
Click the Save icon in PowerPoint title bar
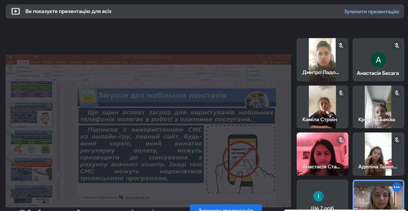[10, 57]
